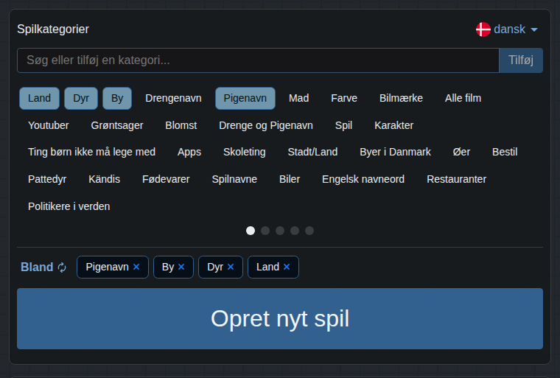Select the Farve category
The height and width of the screenshot is (378, 560).
344,98
